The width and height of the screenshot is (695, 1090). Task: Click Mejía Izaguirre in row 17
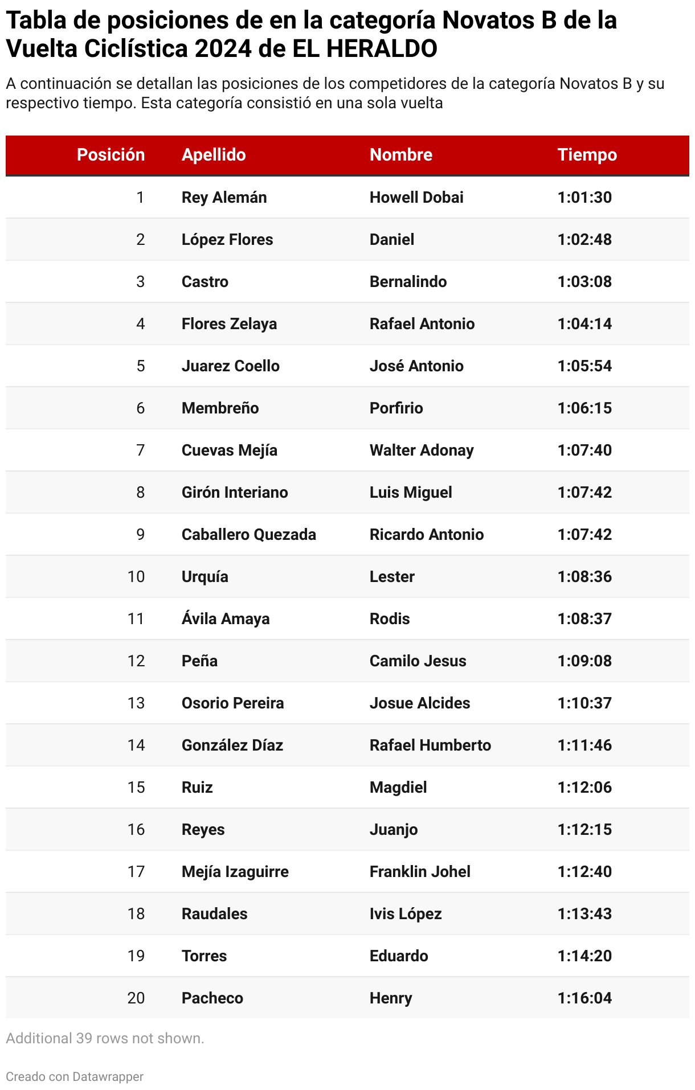235,872
